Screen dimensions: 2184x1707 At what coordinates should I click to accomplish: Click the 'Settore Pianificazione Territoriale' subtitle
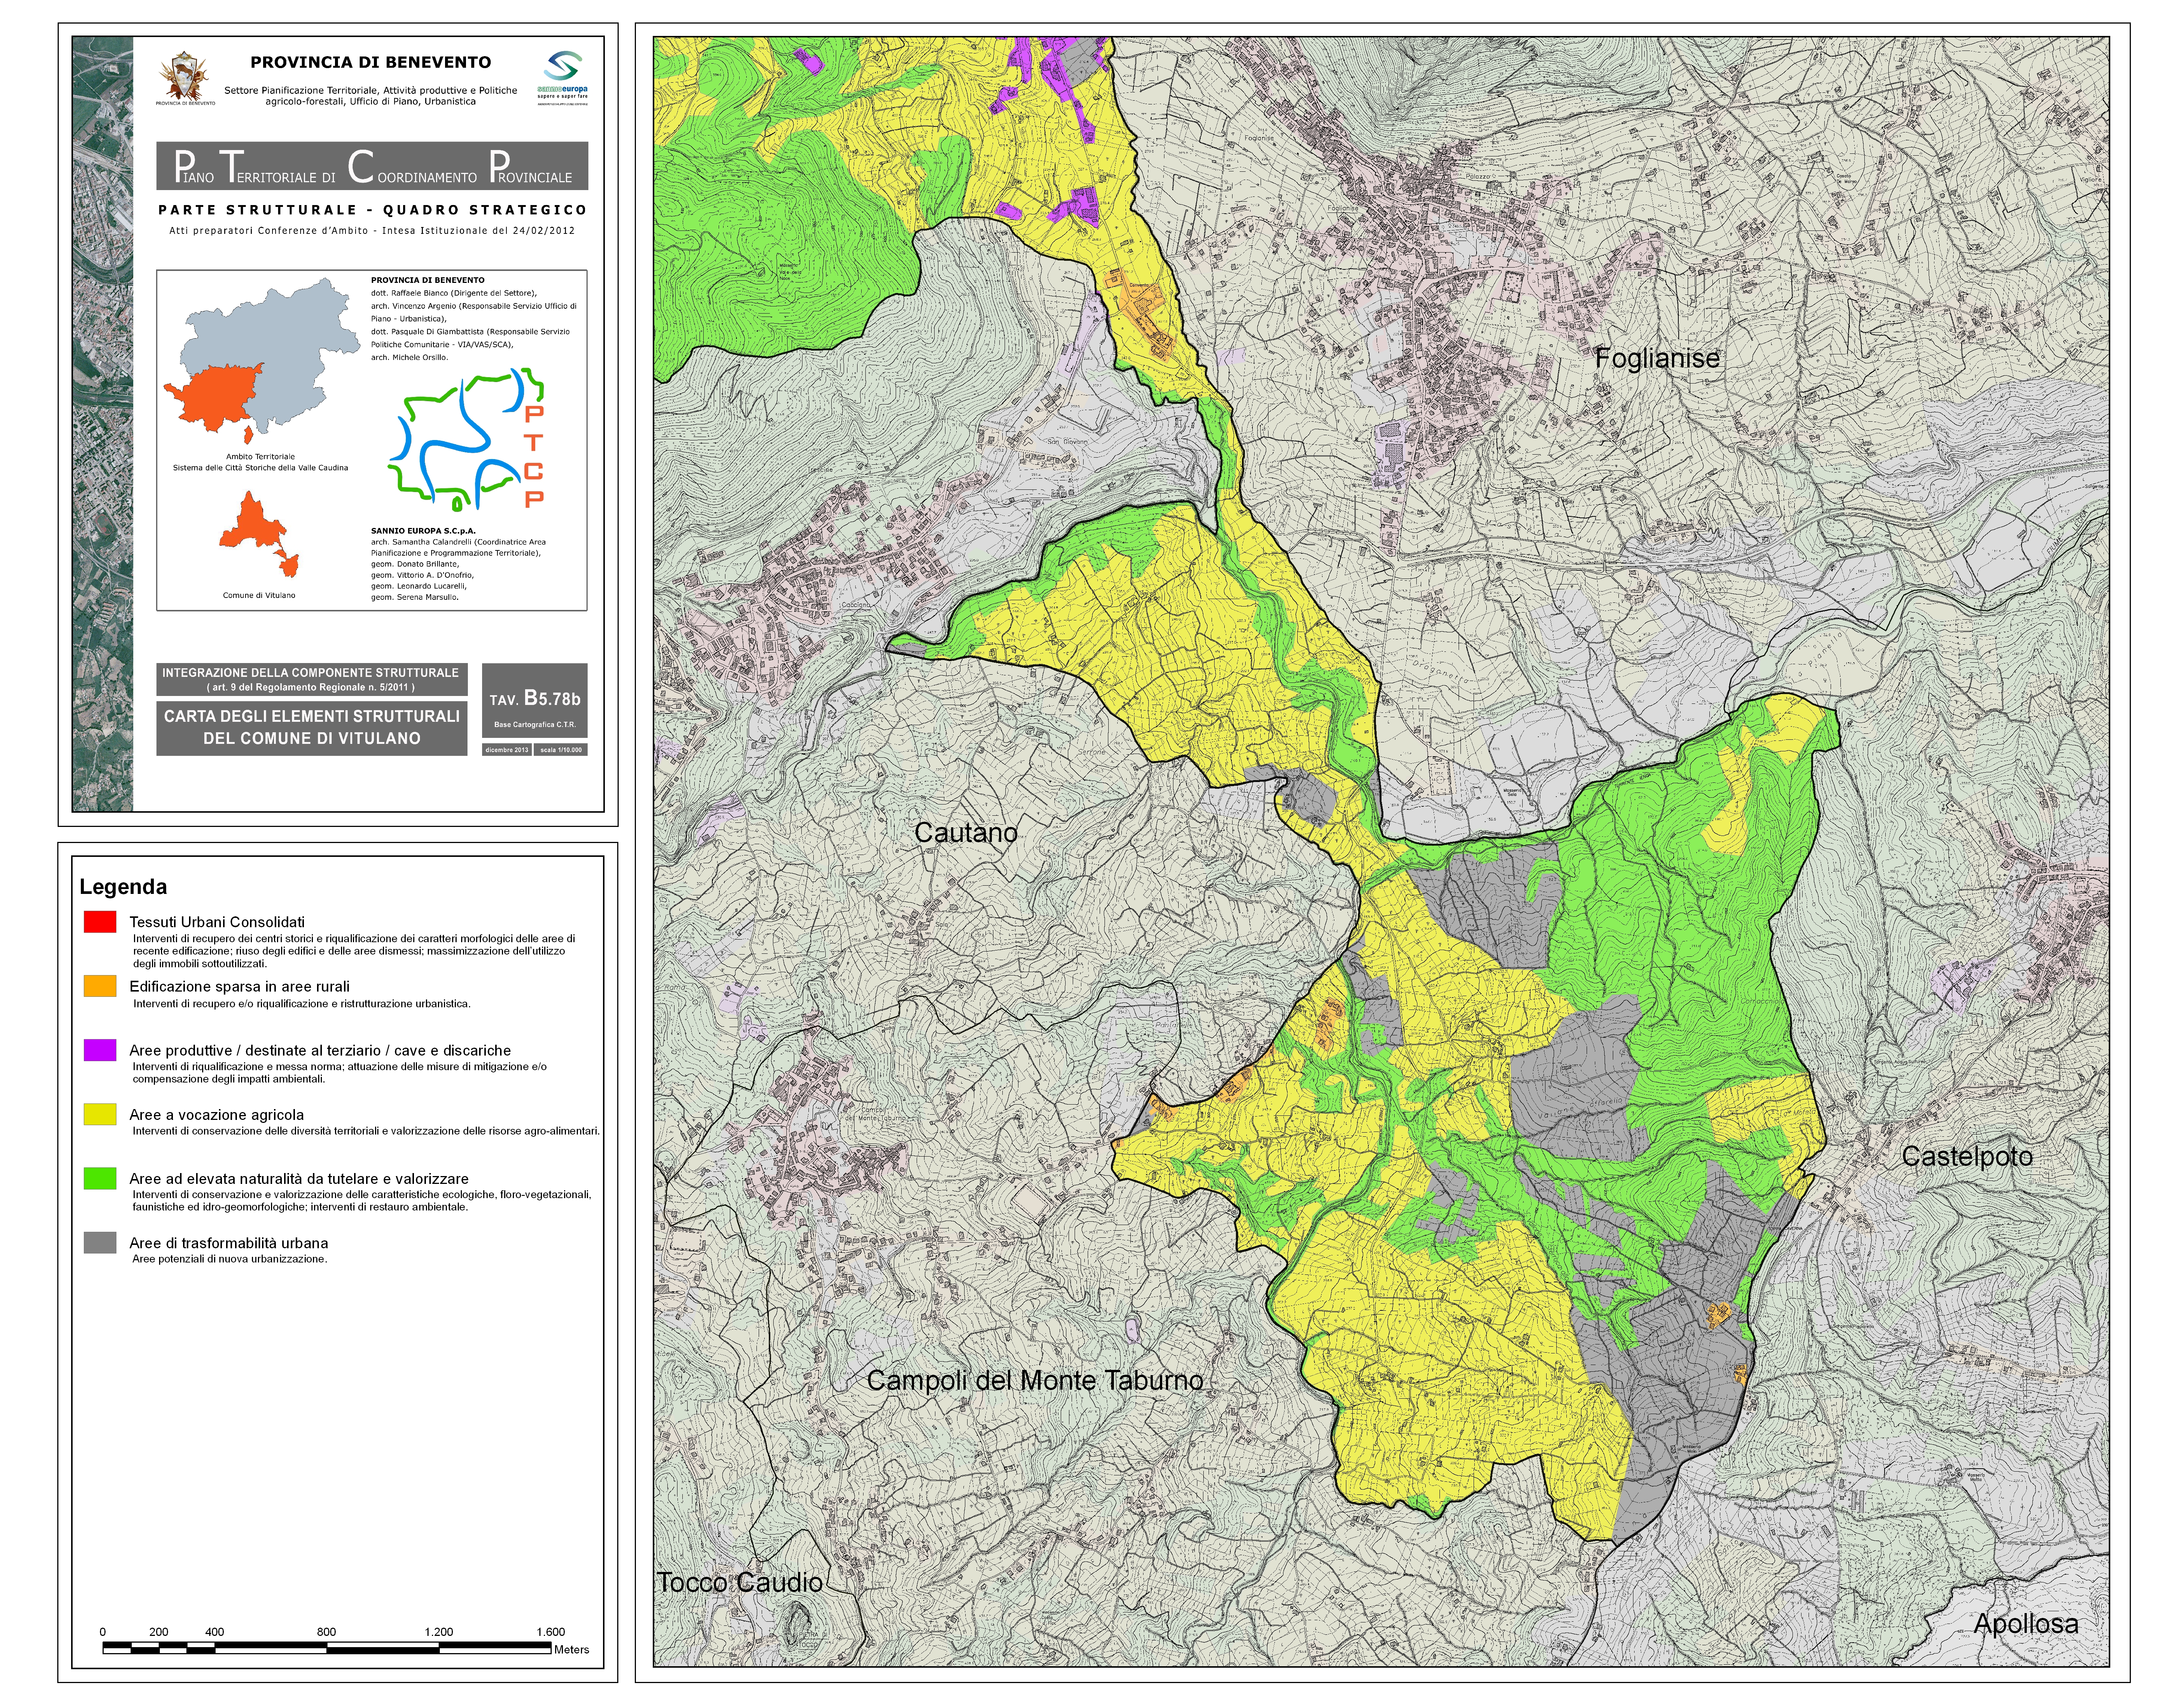(371, 95)
